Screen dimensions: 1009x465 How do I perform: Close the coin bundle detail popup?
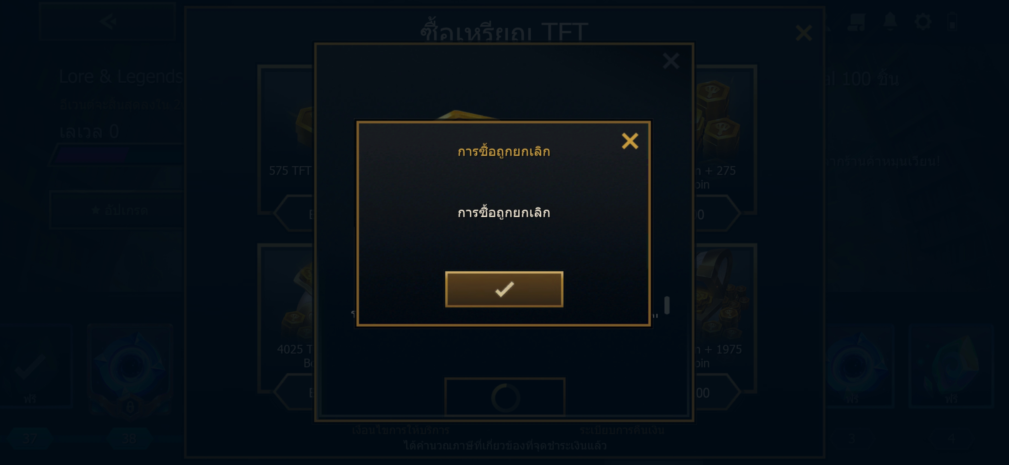click(x=671, y=61)
